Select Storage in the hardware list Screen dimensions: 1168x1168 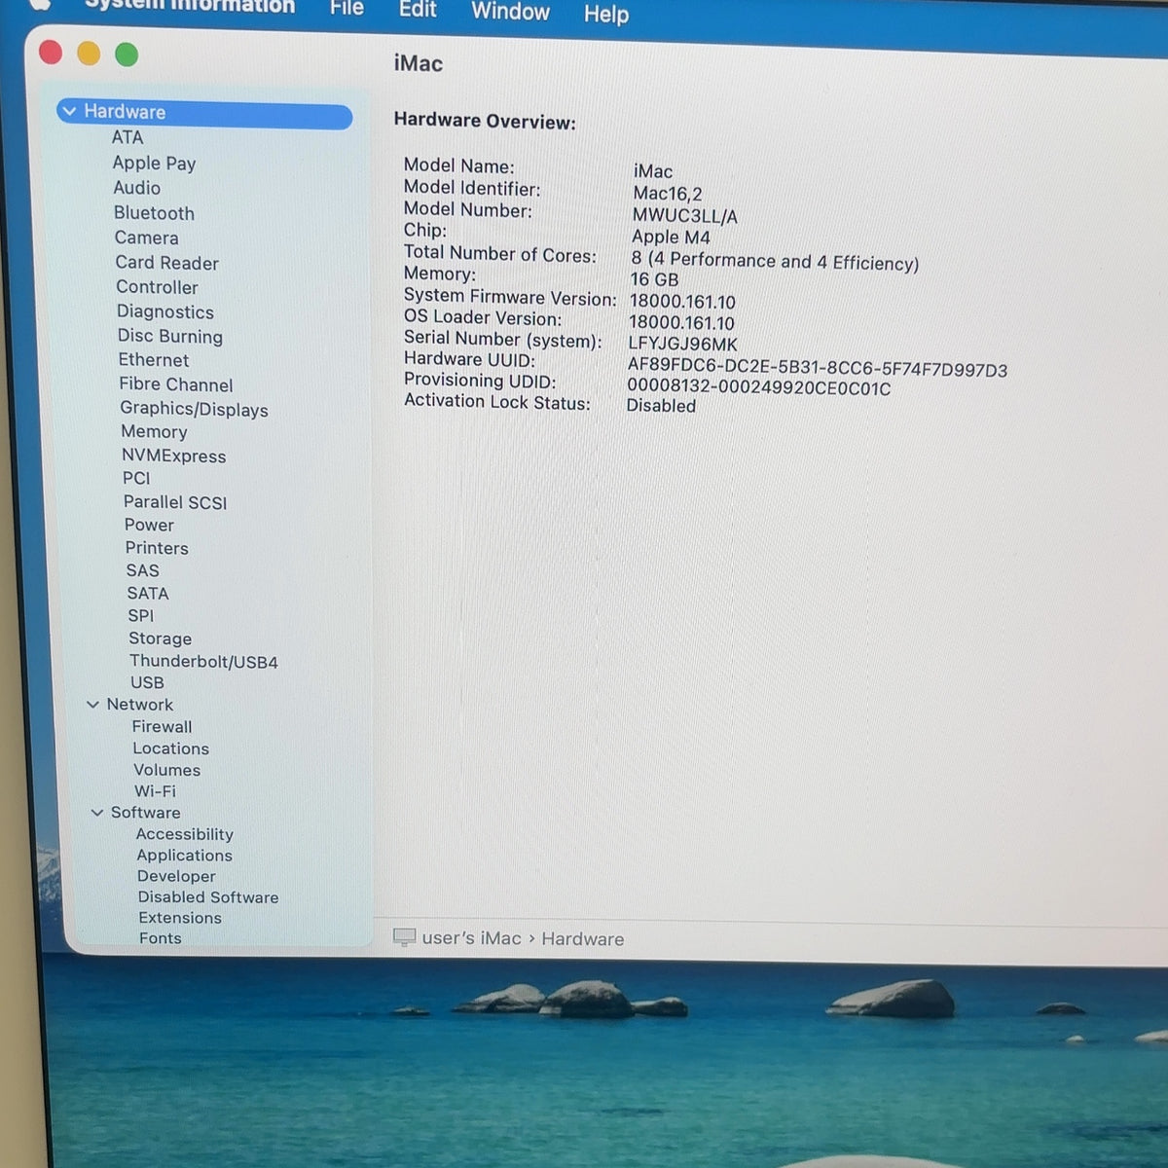160,639
